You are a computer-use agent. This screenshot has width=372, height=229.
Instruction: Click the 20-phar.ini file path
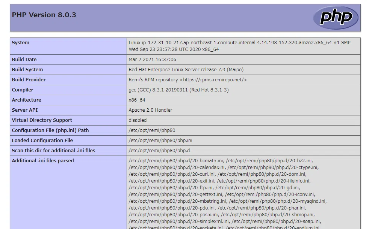click(x=262, y=208)
